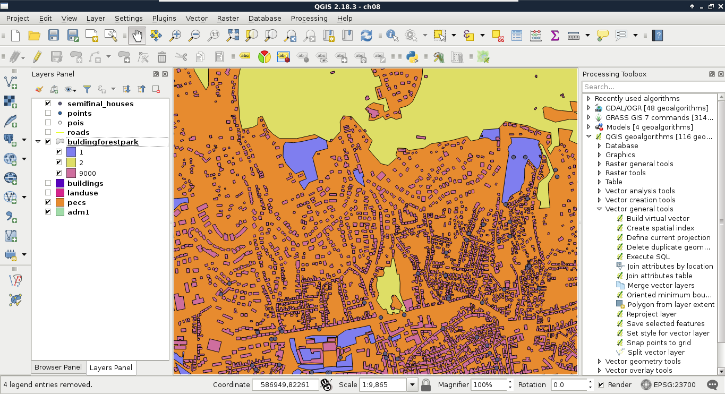The image size is (725, 394).
Task: Uncheck the semifinal_houses layer checkbox
Action: [x=48, y=104]
